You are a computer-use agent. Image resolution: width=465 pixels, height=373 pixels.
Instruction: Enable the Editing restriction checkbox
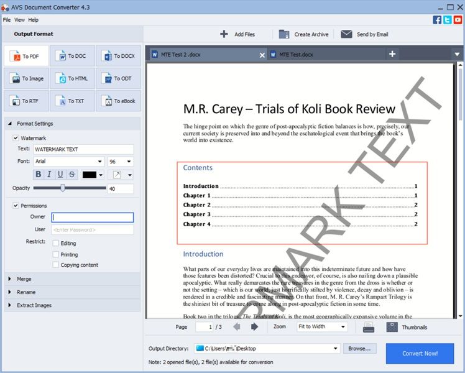point(55,243)
